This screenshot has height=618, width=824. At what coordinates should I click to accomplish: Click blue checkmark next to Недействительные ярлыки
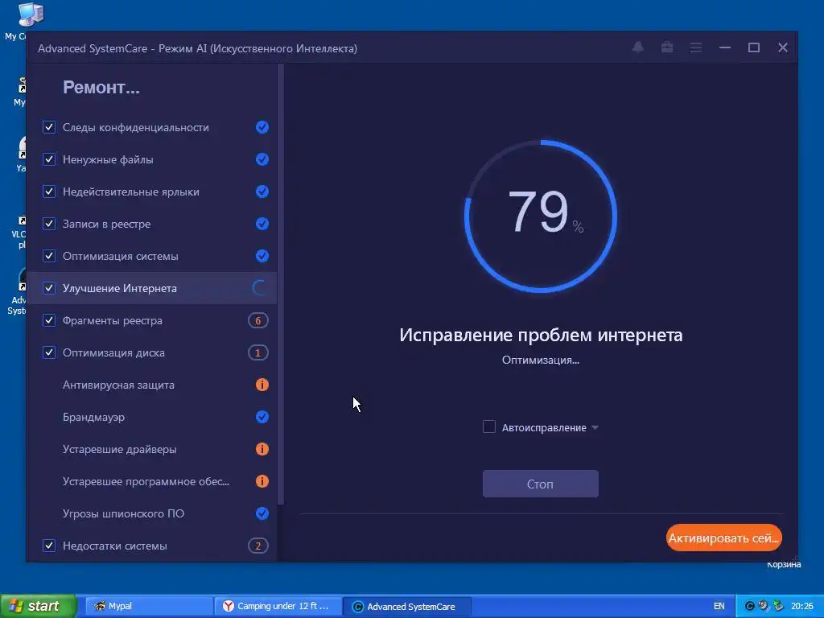tap(262, 192)
